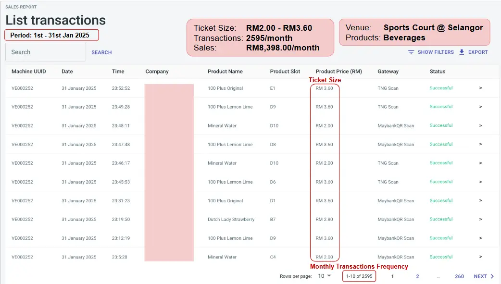Go to page 2 of transactions

pos(417,276)
